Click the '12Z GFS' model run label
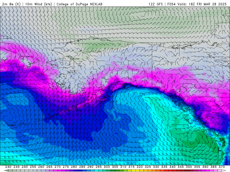Image resolution: width=230 pixels, height=172 pixels. pos(156,4)
